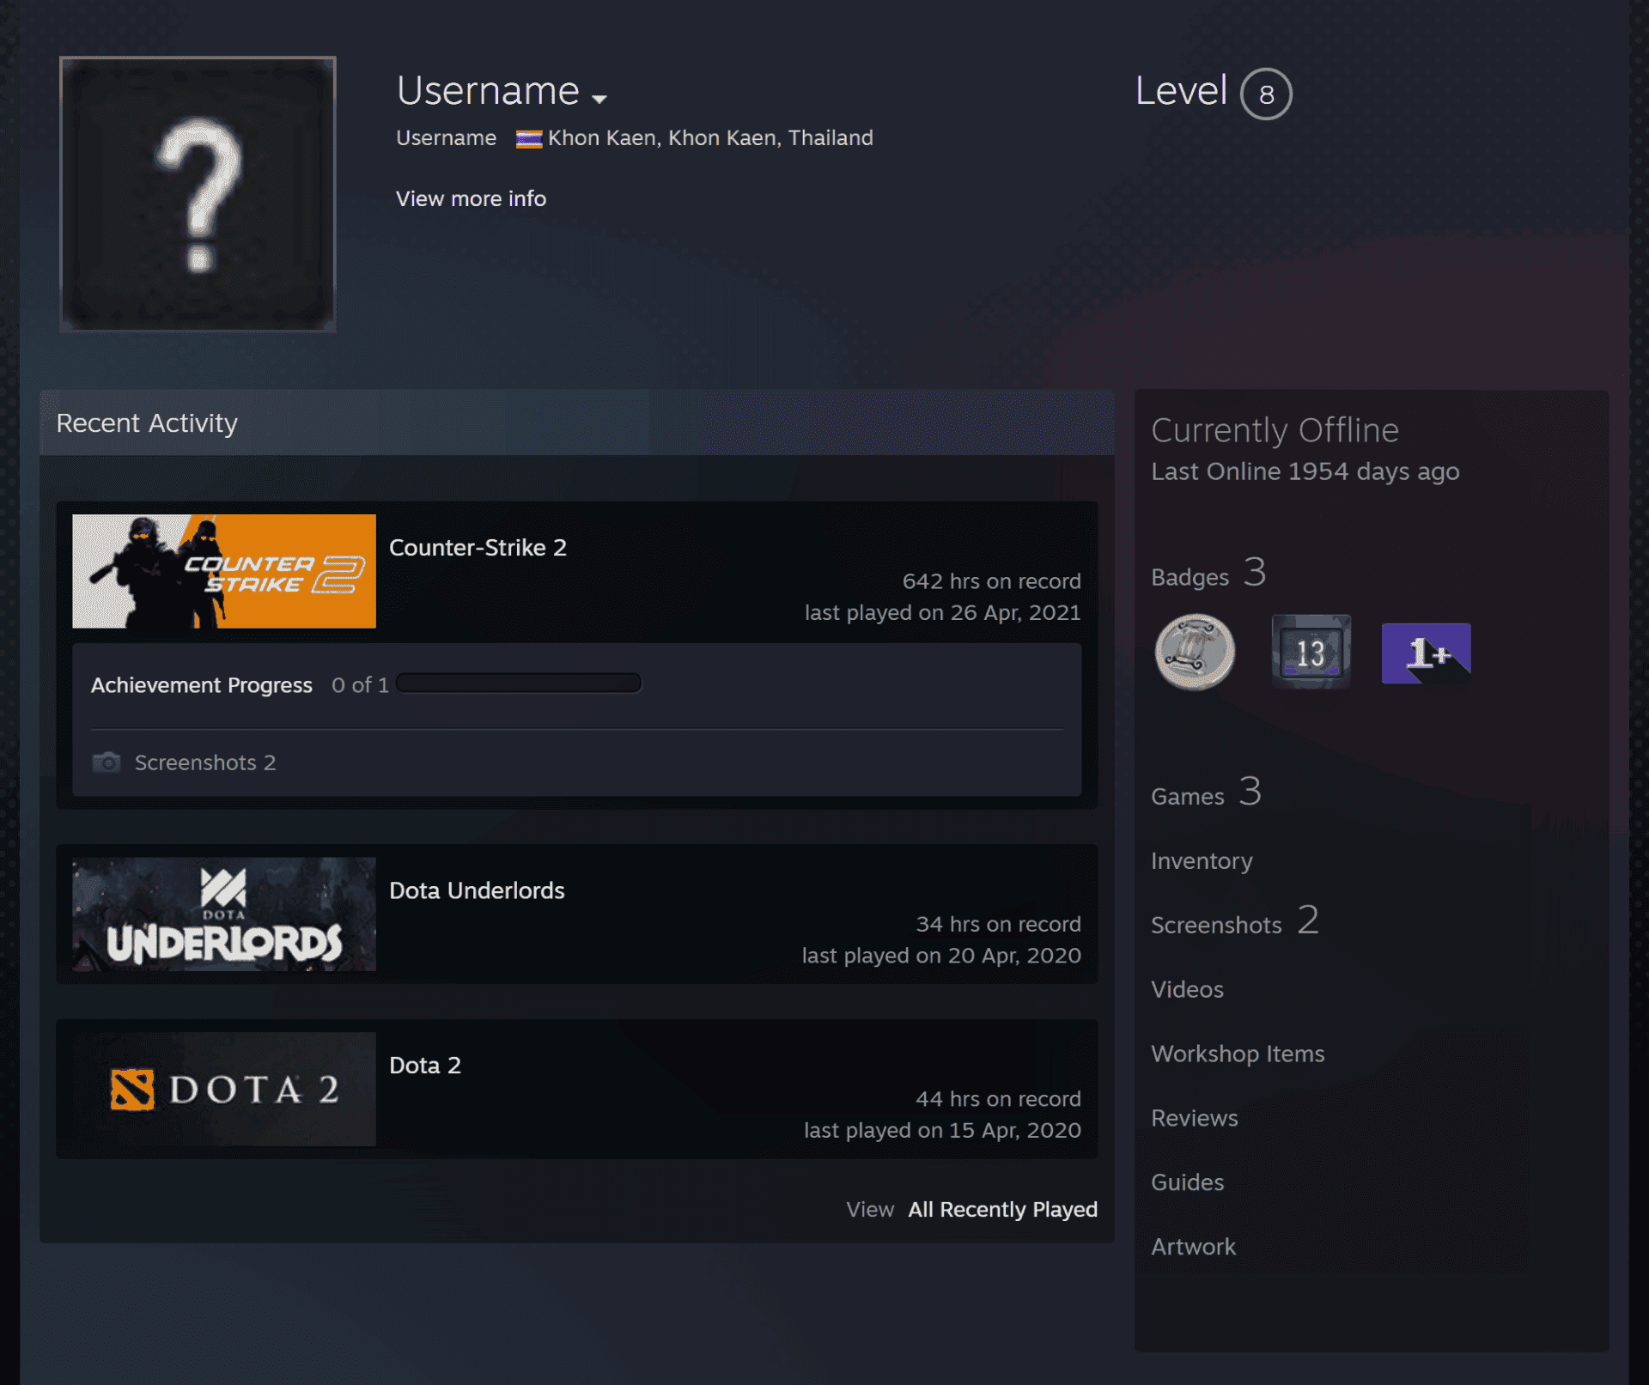The image size is (1649, 1385).
Task: Click the Currently Offline status heading
Action: [1275, 430]
